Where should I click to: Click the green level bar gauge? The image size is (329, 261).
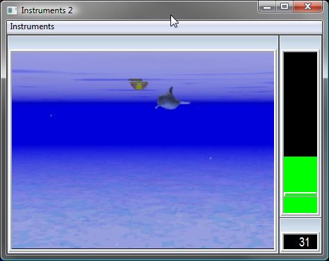pos(300,132)
